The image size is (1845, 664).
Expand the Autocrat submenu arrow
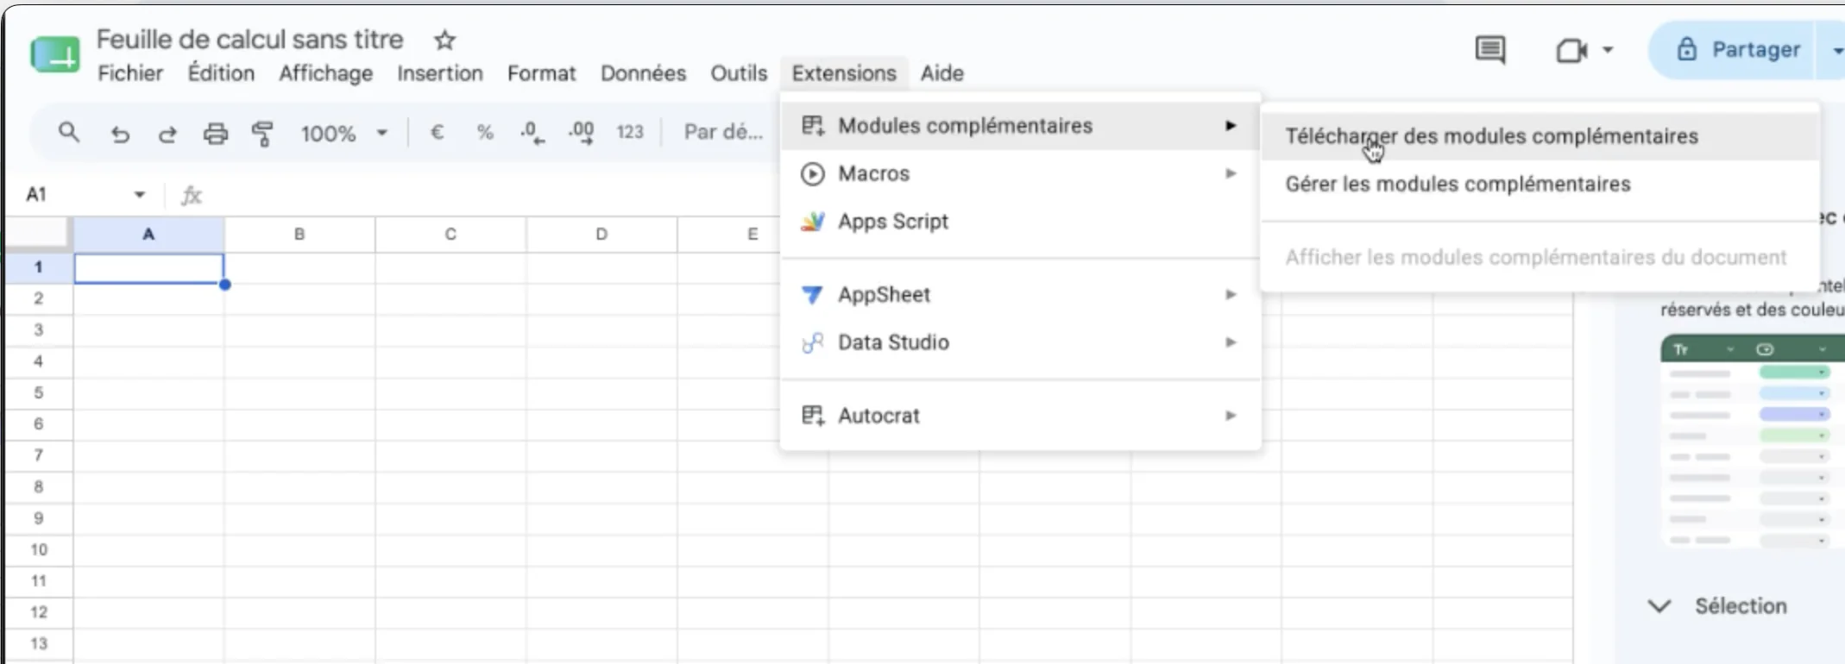click(1231, 416)
